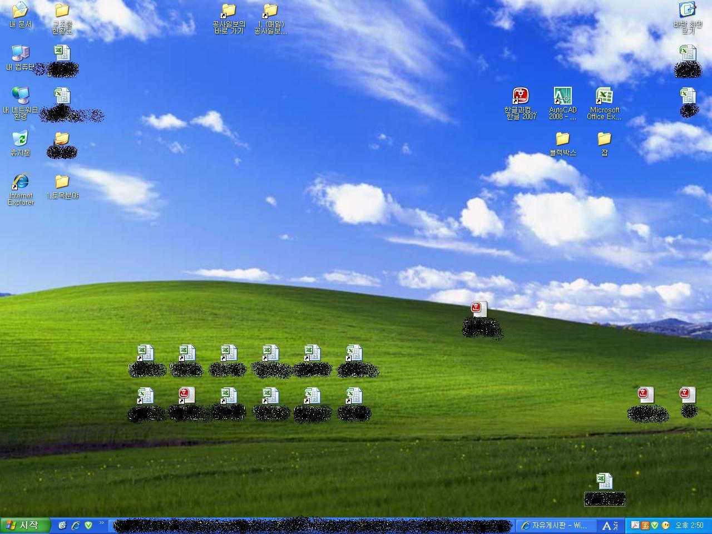
Task: Open the 잡 folder
Action: [x=604, y=144]
